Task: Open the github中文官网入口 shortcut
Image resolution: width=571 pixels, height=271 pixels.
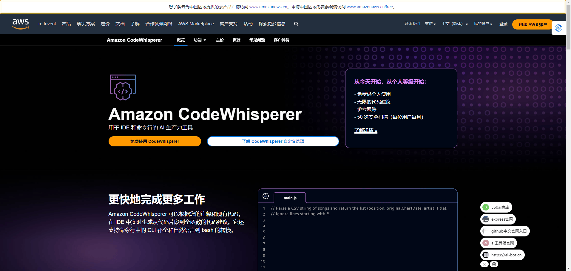Action: (x=505, y=231)
